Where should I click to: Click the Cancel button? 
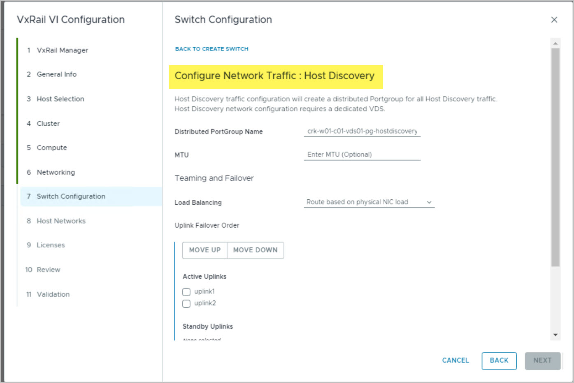[x=455, y=360]
